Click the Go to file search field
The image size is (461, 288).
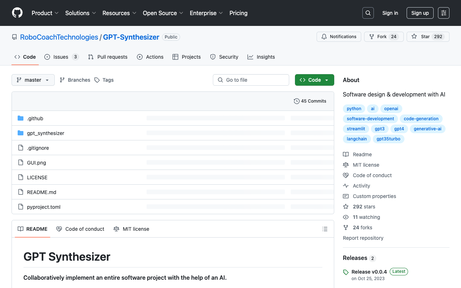click(251, 80)
